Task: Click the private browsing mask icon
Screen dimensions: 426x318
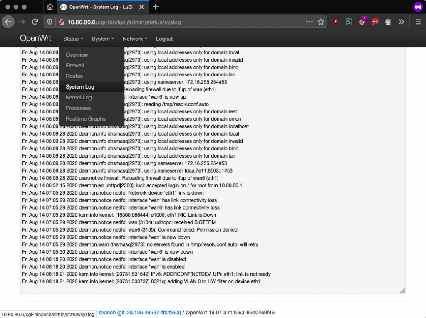Action: (x=418, y=7)
